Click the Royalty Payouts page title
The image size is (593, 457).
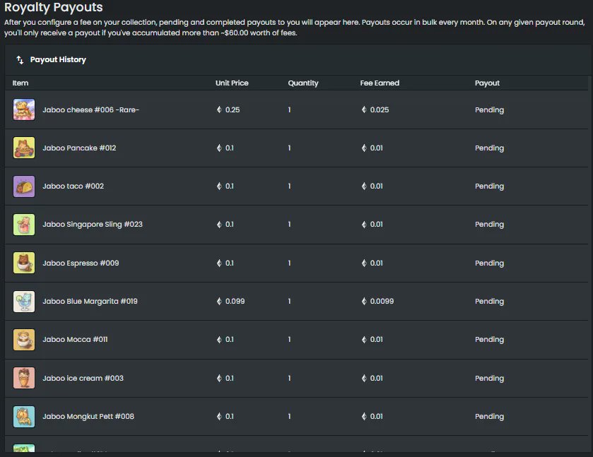point(53,7)
